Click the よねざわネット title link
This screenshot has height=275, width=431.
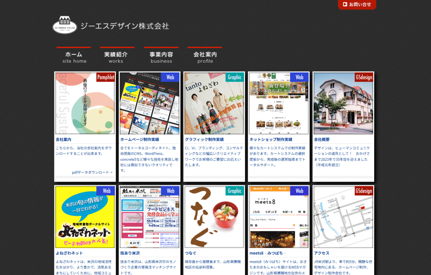point(69,253)
